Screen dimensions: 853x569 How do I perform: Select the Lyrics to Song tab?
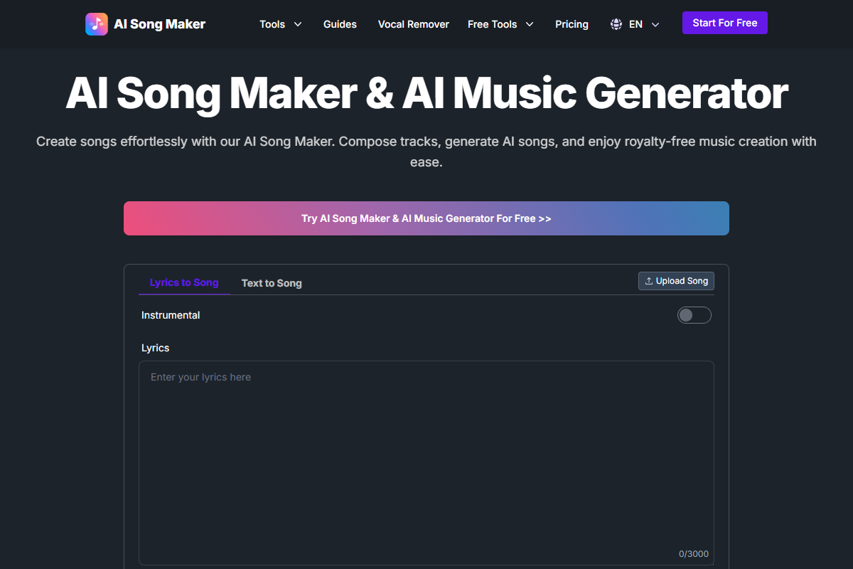click(x=183, y=282)
